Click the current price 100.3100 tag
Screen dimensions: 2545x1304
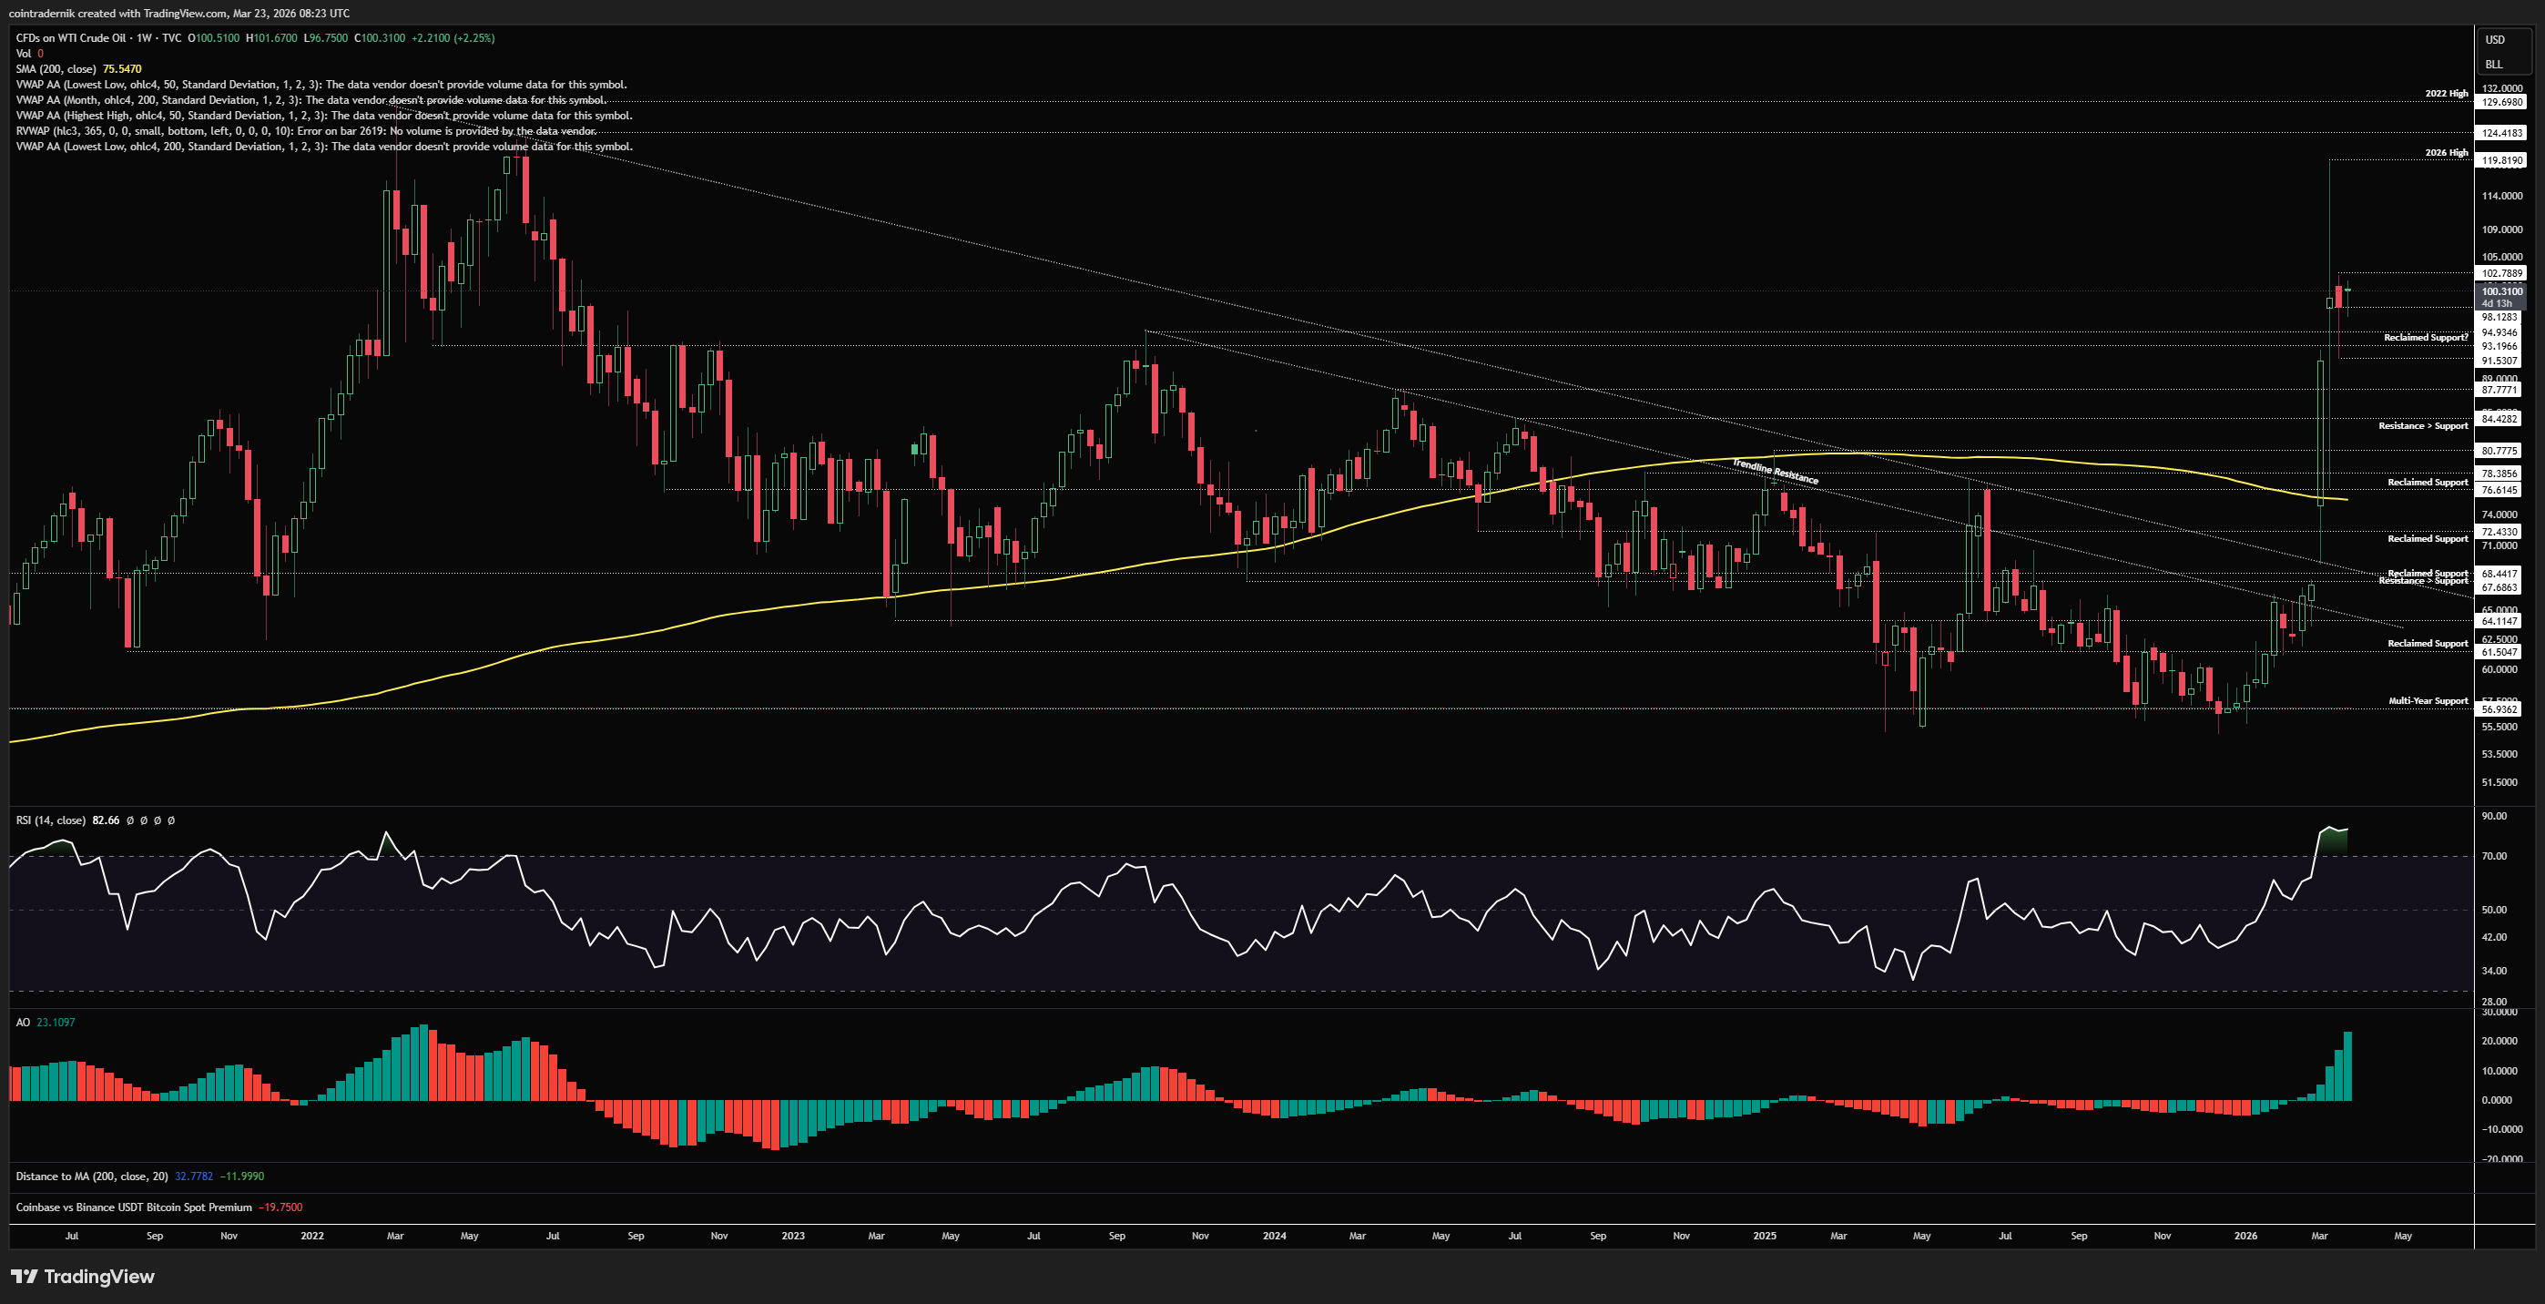(2501, 291)
